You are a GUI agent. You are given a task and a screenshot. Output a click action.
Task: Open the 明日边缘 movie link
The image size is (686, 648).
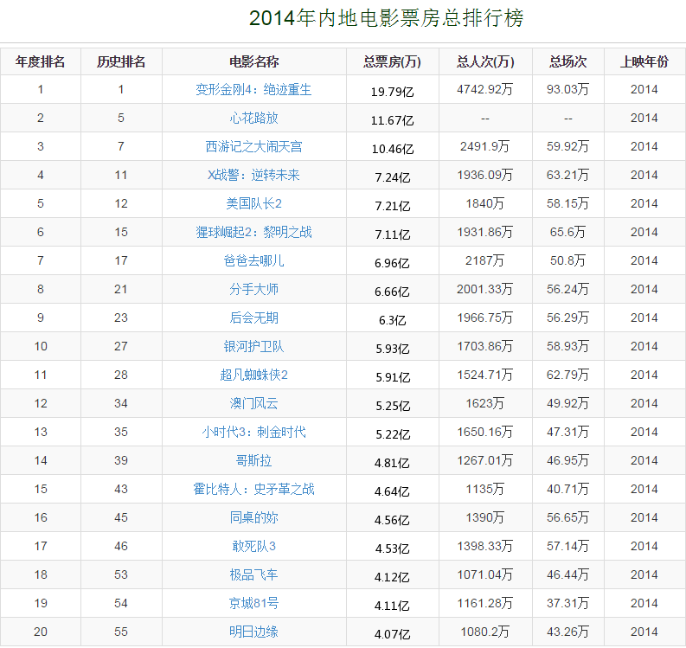[x=253, y=632]
